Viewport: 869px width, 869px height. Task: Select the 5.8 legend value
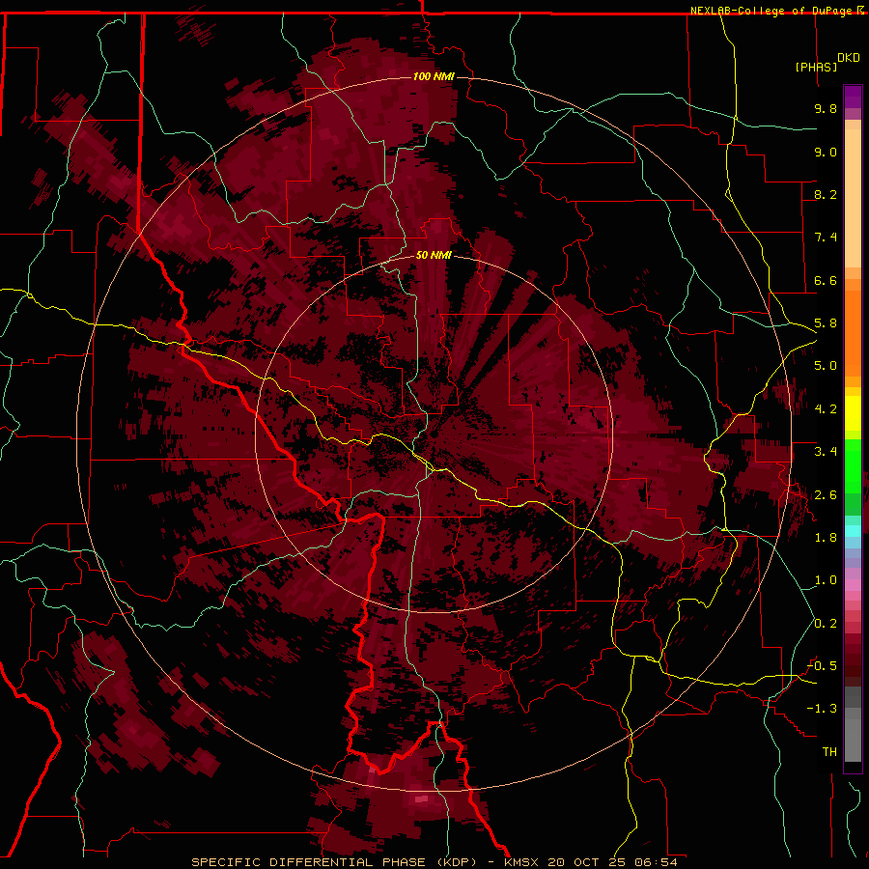826,323
